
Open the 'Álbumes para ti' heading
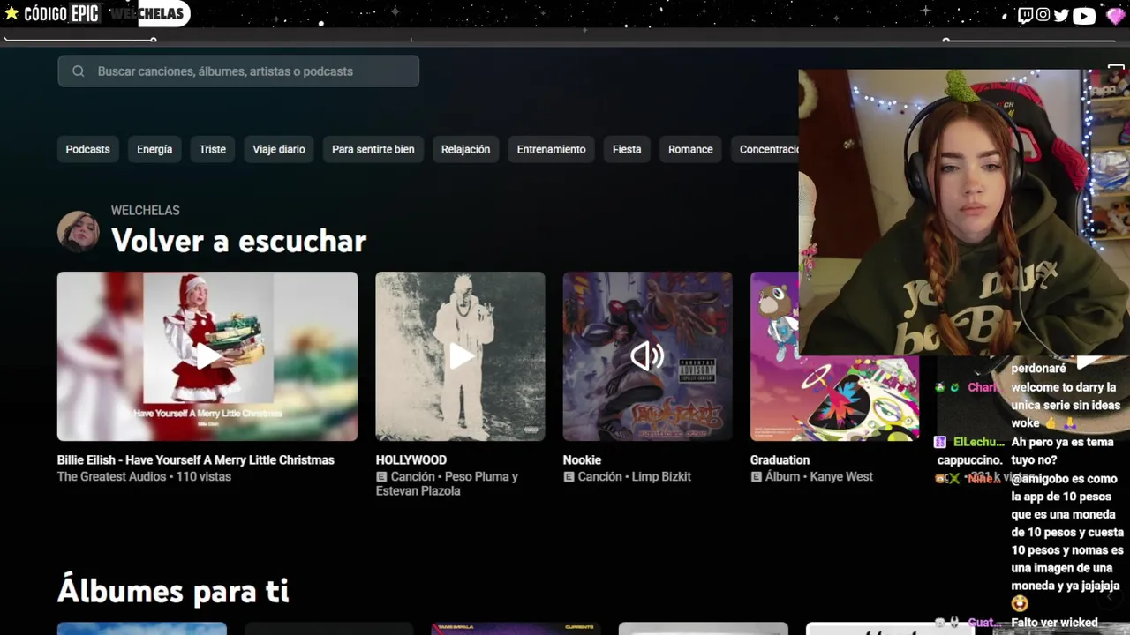point(173,591)
